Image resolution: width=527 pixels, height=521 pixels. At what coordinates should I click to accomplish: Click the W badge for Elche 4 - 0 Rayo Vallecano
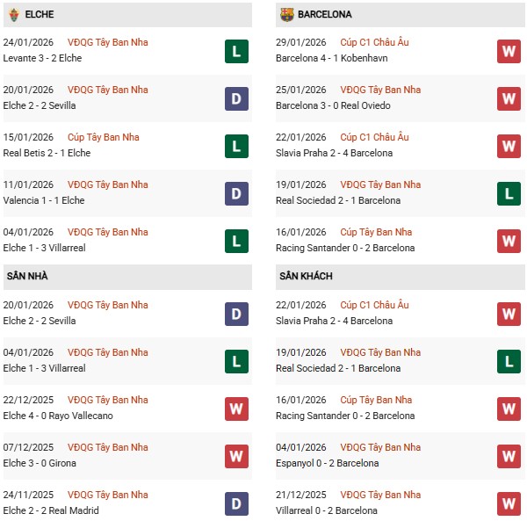(x=236, y=409)
